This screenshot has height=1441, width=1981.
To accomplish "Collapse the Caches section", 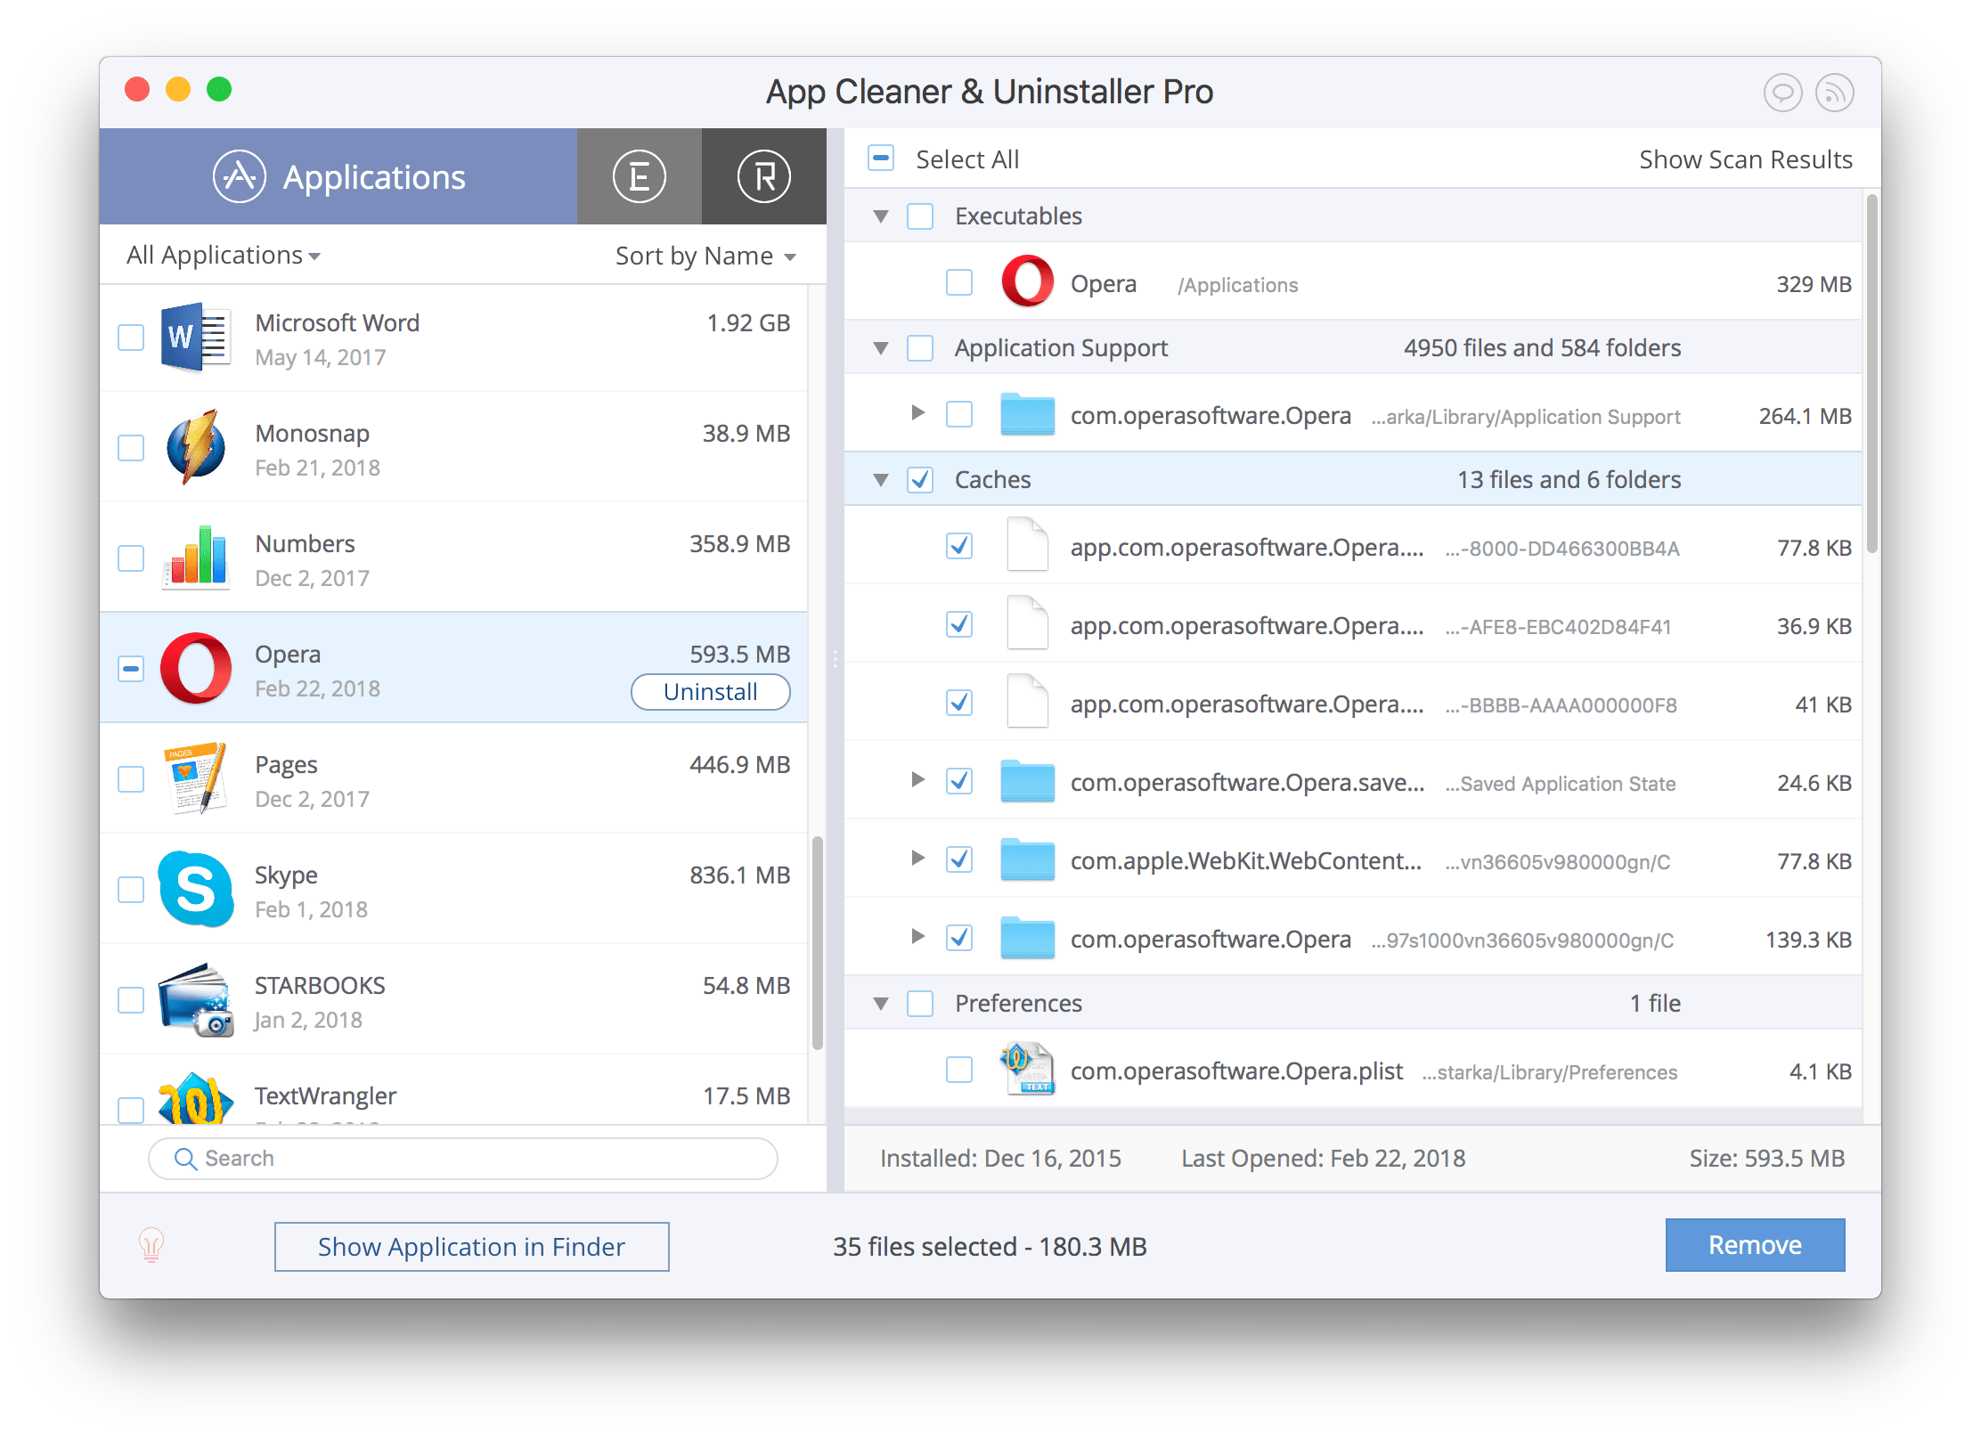I will pos(883,478).
